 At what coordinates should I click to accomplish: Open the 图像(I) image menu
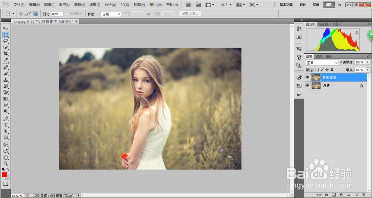49,5
